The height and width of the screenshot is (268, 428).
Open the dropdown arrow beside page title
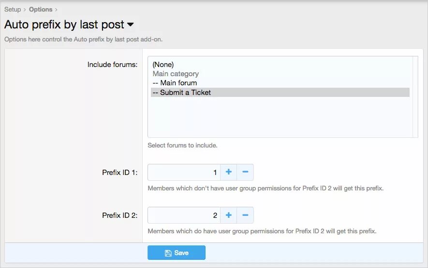[x=130, y=25]
